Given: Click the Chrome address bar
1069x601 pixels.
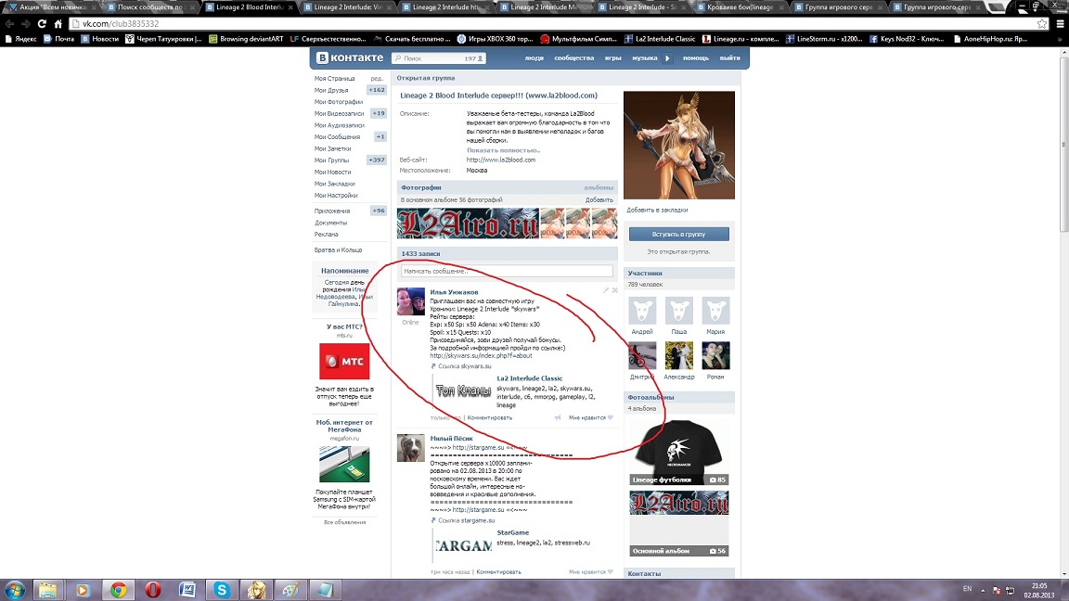Looking at the screenshot, I should tap(552, 24).
